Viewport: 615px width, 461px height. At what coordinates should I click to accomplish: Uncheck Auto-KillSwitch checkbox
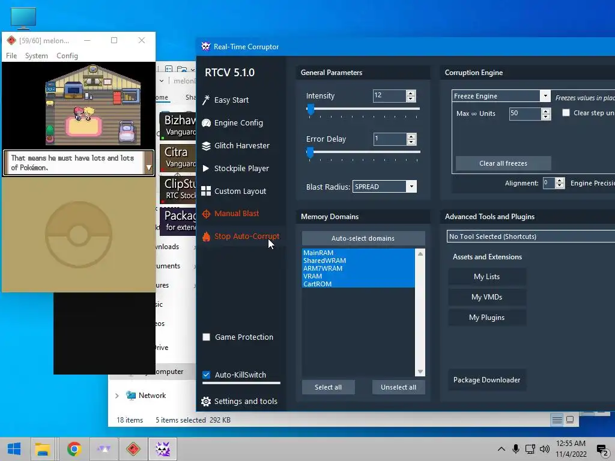207,375
